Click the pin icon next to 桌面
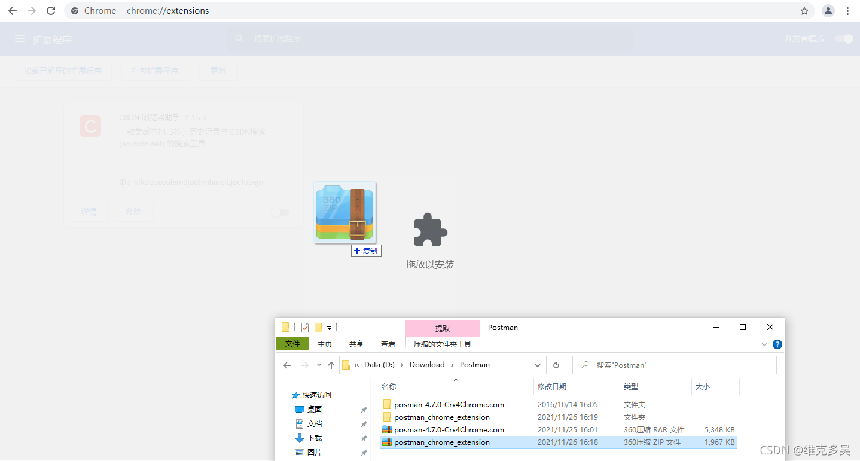 364,410
